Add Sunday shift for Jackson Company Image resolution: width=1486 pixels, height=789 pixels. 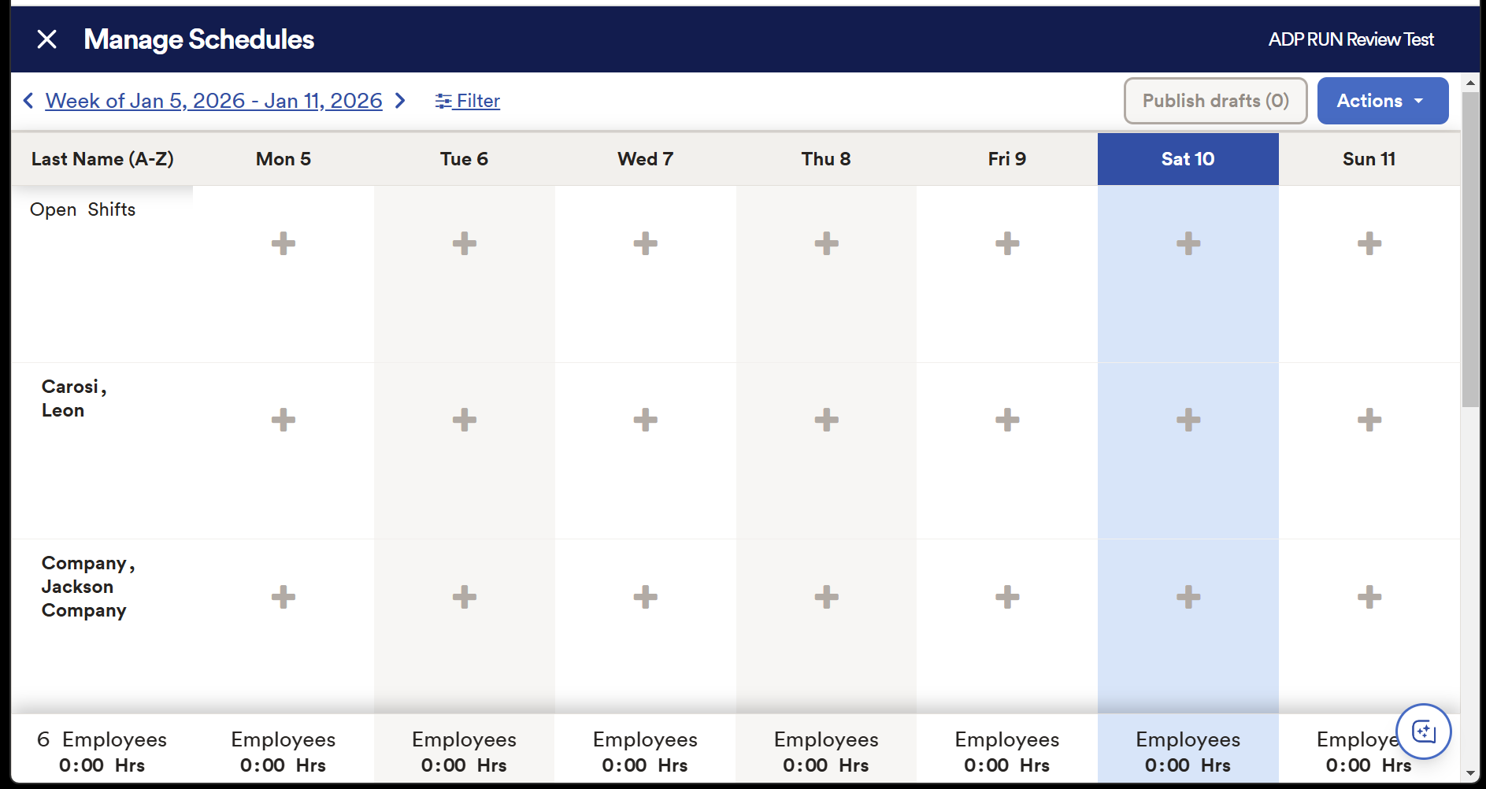[1369, 597]
